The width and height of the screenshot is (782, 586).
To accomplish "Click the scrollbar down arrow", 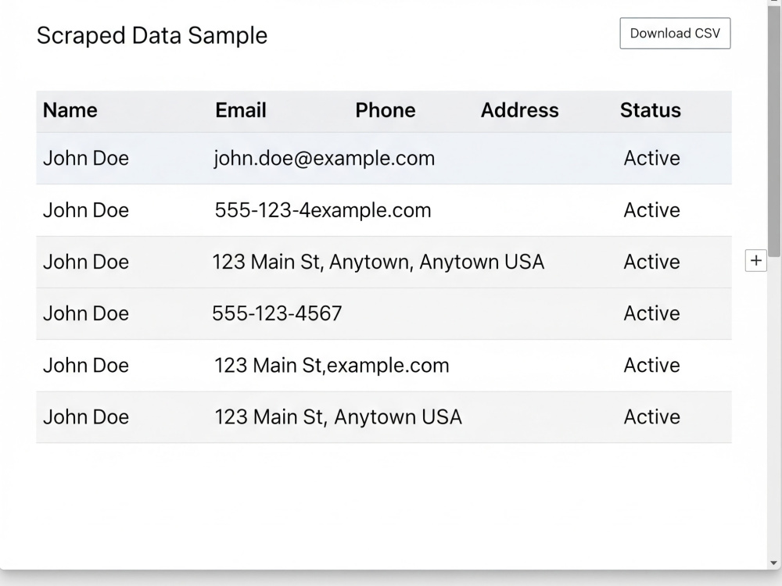I will 774,563.
